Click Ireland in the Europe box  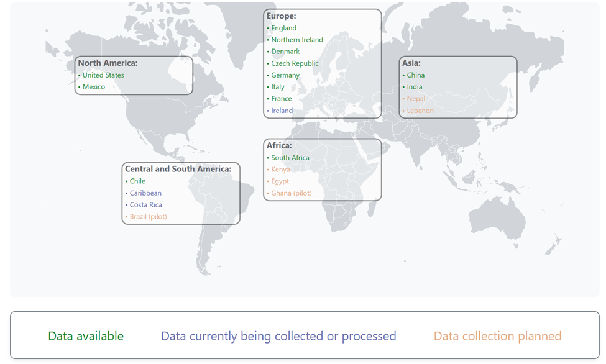coord(282,111)
